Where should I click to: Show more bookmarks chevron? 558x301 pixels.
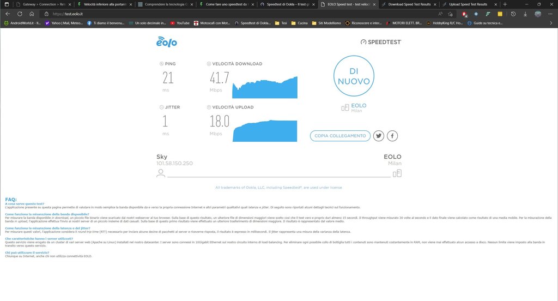(551, 23)
